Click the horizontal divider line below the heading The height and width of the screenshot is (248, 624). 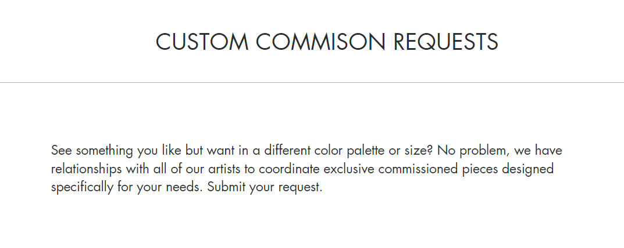click(x=312, y=82)
